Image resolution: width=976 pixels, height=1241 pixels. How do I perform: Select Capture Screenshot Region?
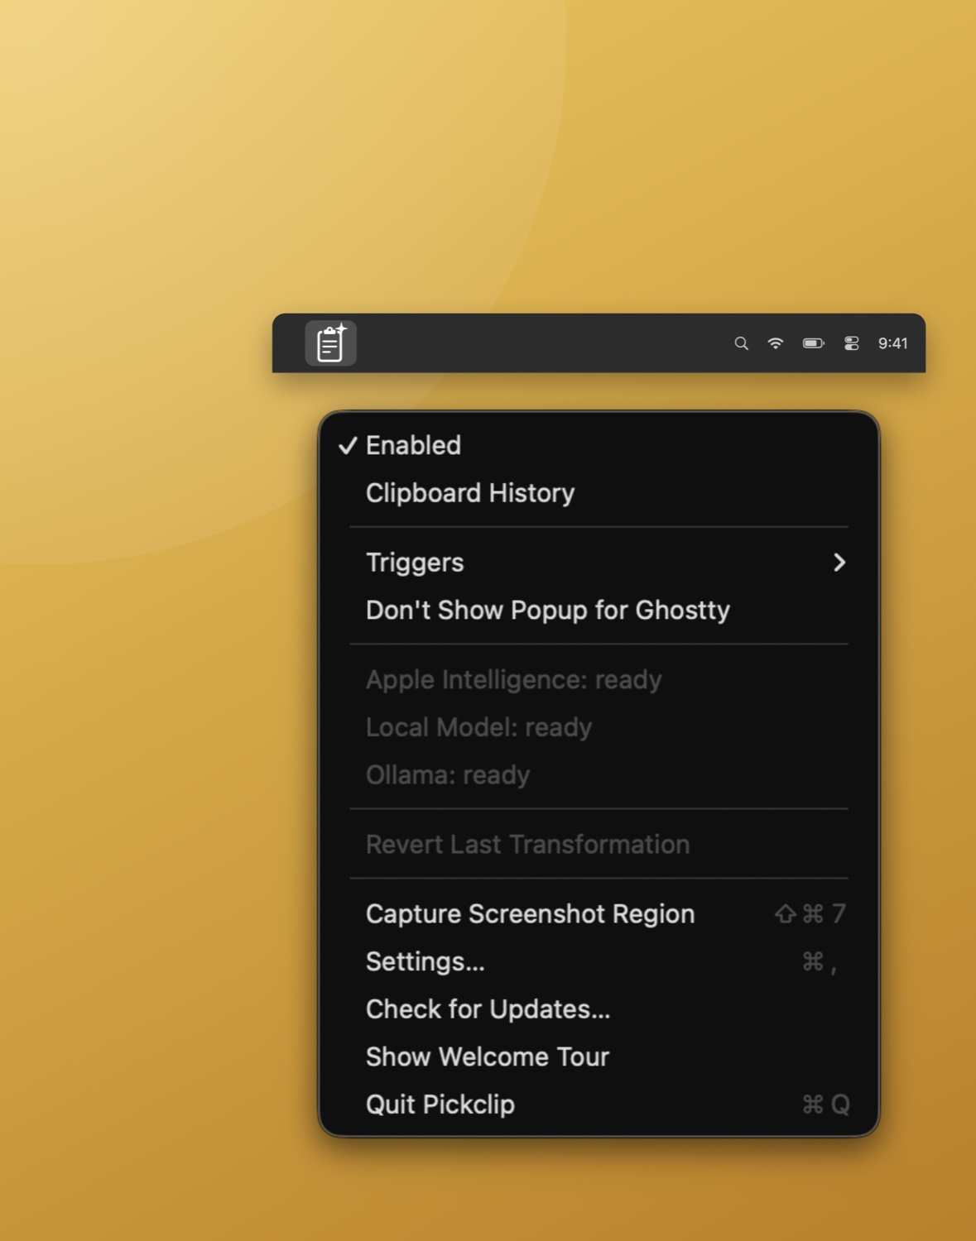599,914
